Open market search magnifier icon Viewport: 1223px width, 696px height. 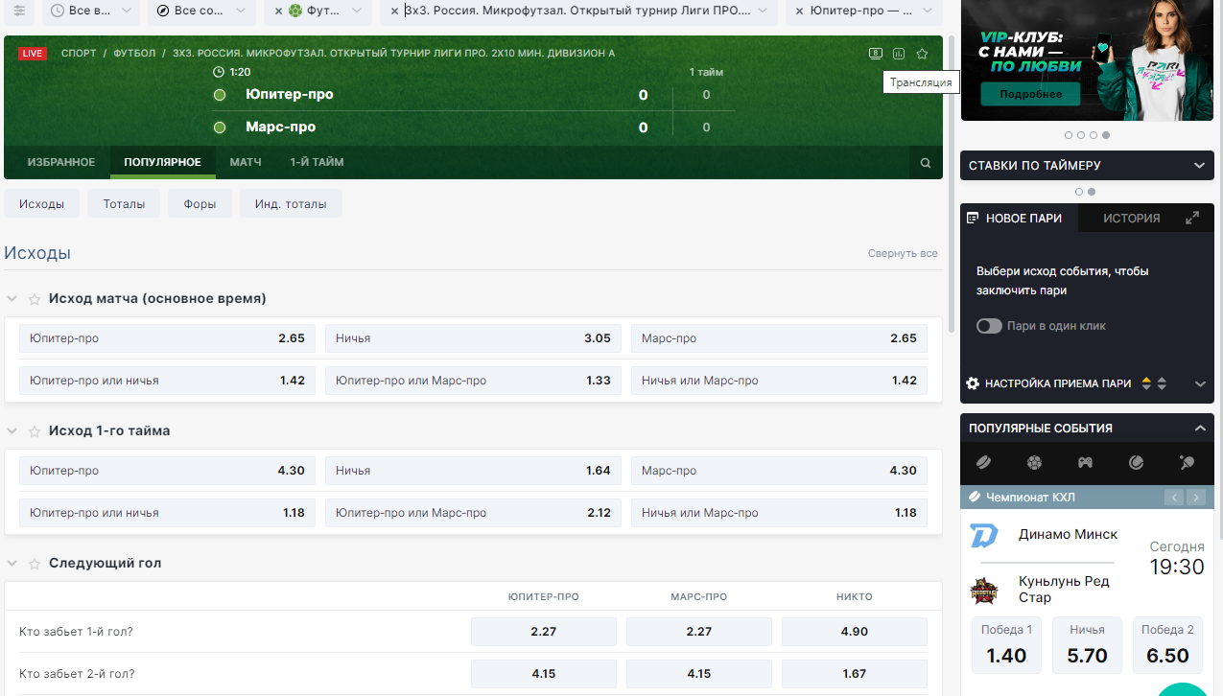tap(926, 163)
